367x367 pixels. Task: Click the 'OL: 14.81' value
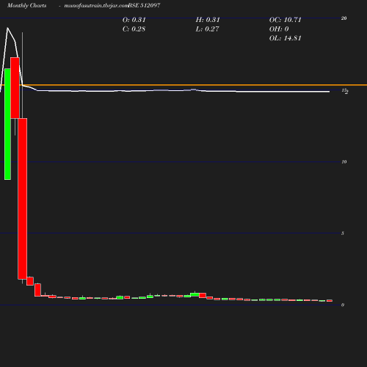pos(286,38)
